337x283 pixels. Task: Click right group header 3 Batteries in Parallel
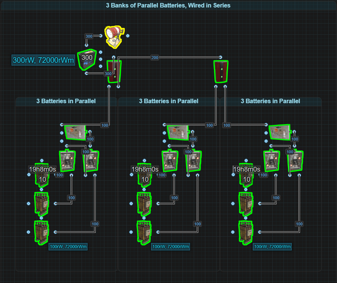[x=270, y=101]
